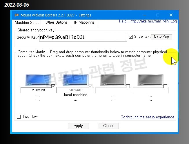Click the Close button
The width and height of the screenshot is (189, 144).
pyautogui.click(x=108, y=126)
